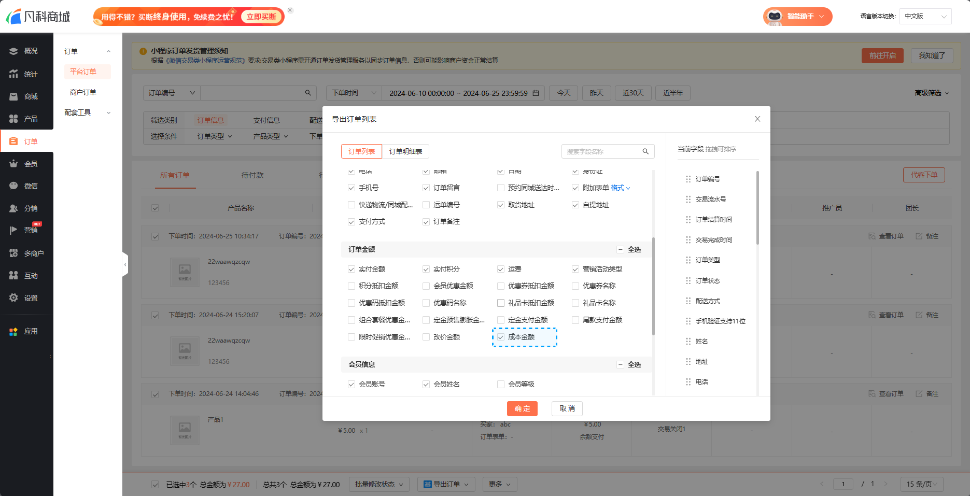The image size is (970, 496).
Task: Click the 代客下单 button
Action: [x=924, y=175]
